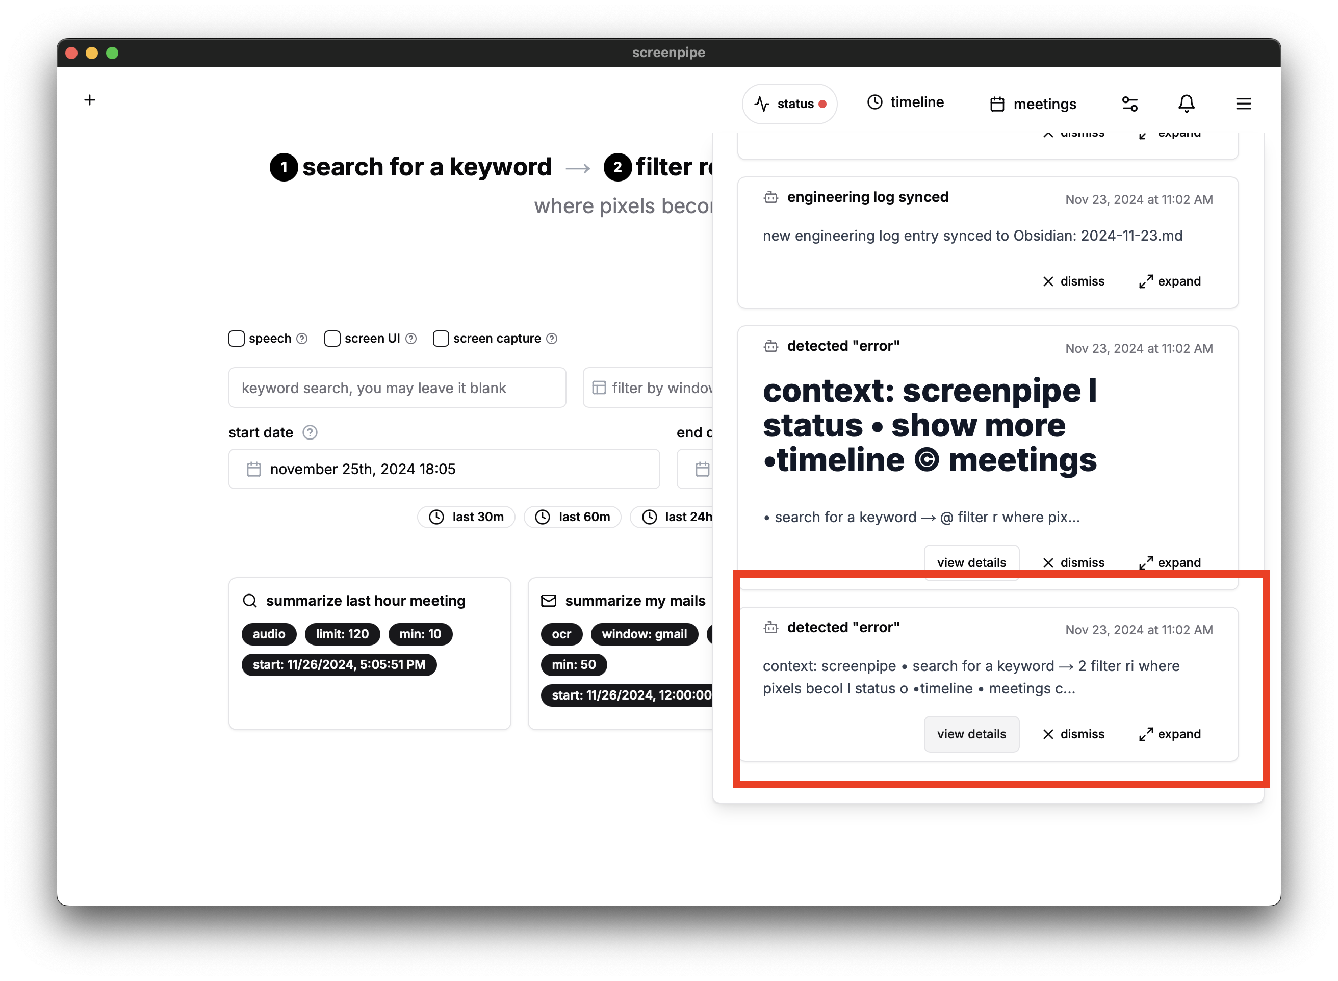Expand the engineering log synced entry
This screenshot has height=981, width=1338.
(x=1170, y=280)
